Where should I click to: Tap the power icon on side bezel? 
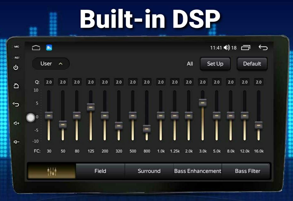click(x=16, y=67)
